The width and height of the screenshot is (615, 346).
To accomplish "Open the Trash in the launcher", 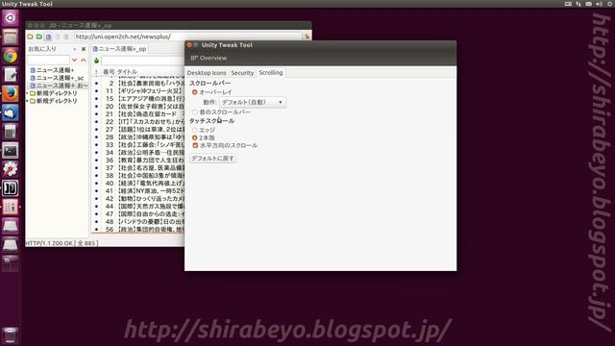I will [x=11, y=335].
